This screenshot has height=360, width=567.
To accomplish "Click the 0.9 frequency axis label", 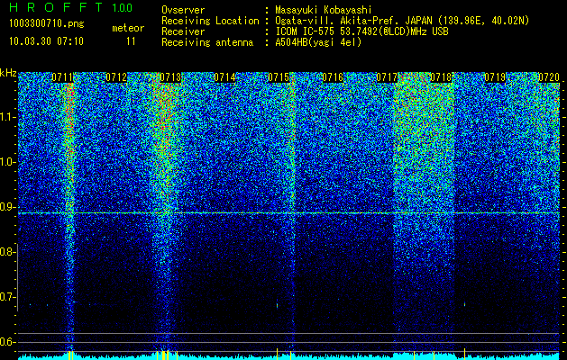I will [6, 207].
